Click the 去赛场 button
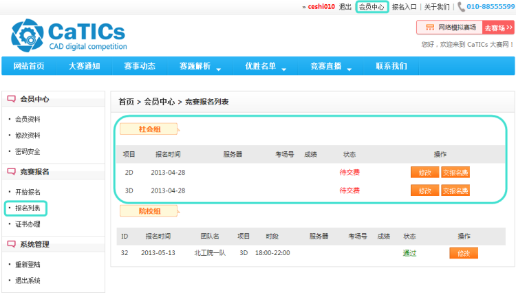The height and width of the screenshot is (295, 516). 498,28
